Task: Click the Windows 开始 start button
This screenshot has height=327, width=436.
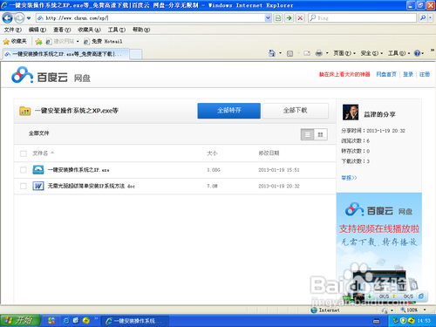Action: (x=20, y=320)
